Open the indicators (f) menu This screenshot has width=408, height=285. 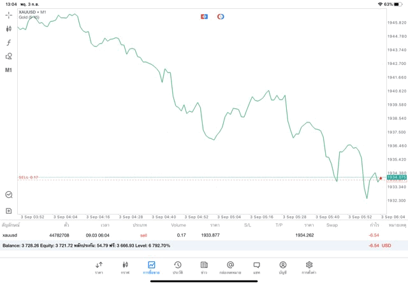point(9,43)
